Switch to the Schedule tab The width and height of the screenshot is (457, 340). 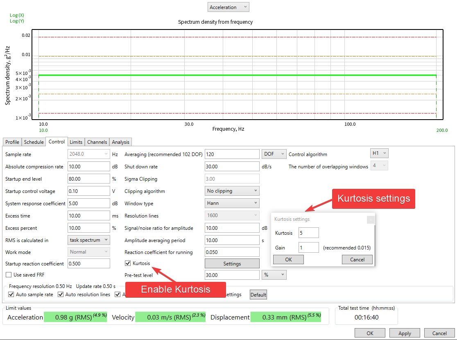click(34, 142)
